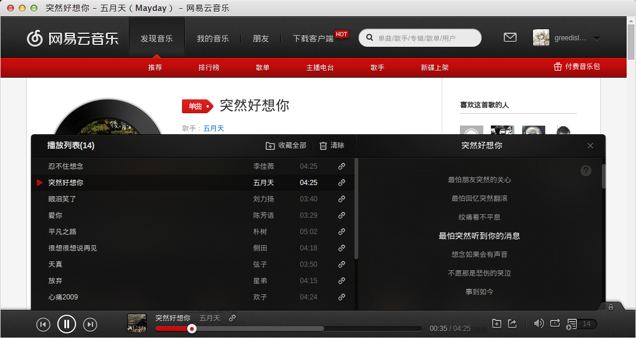This screenshot has height=338, width=636.
Task: Open source link icon for 忍不住想念
Action: point(342,166)
